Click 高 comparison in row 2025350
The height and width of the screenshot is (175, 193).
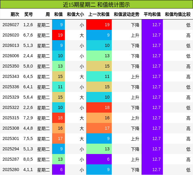point(188,66)
